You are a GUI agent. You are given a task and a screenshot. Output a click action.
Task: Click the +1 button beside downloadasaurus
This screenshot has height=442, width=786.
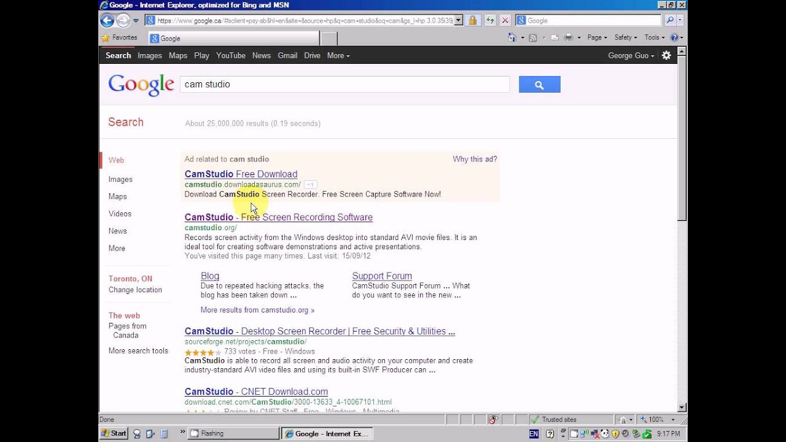coord(311,184)
